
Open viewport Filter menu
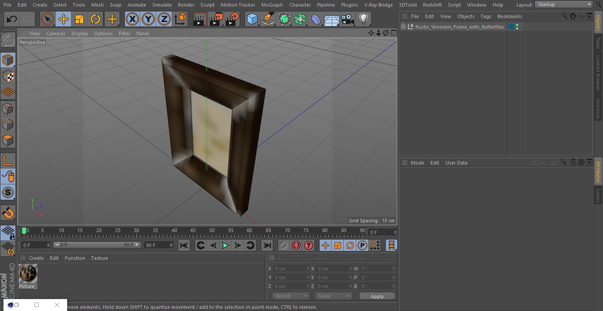click(124, 34)
